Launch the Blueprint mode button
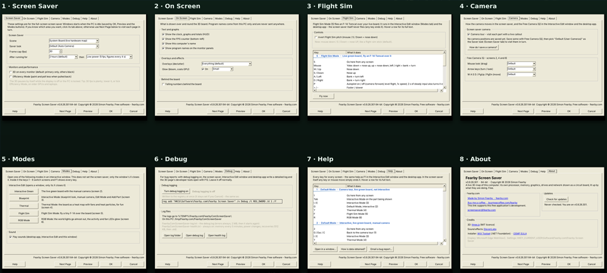 point(23,198)
